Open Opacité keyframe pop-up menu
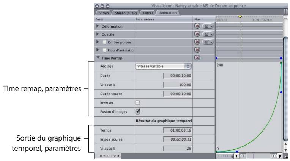The height and width of the screenshot is (161, 290). 208,34
